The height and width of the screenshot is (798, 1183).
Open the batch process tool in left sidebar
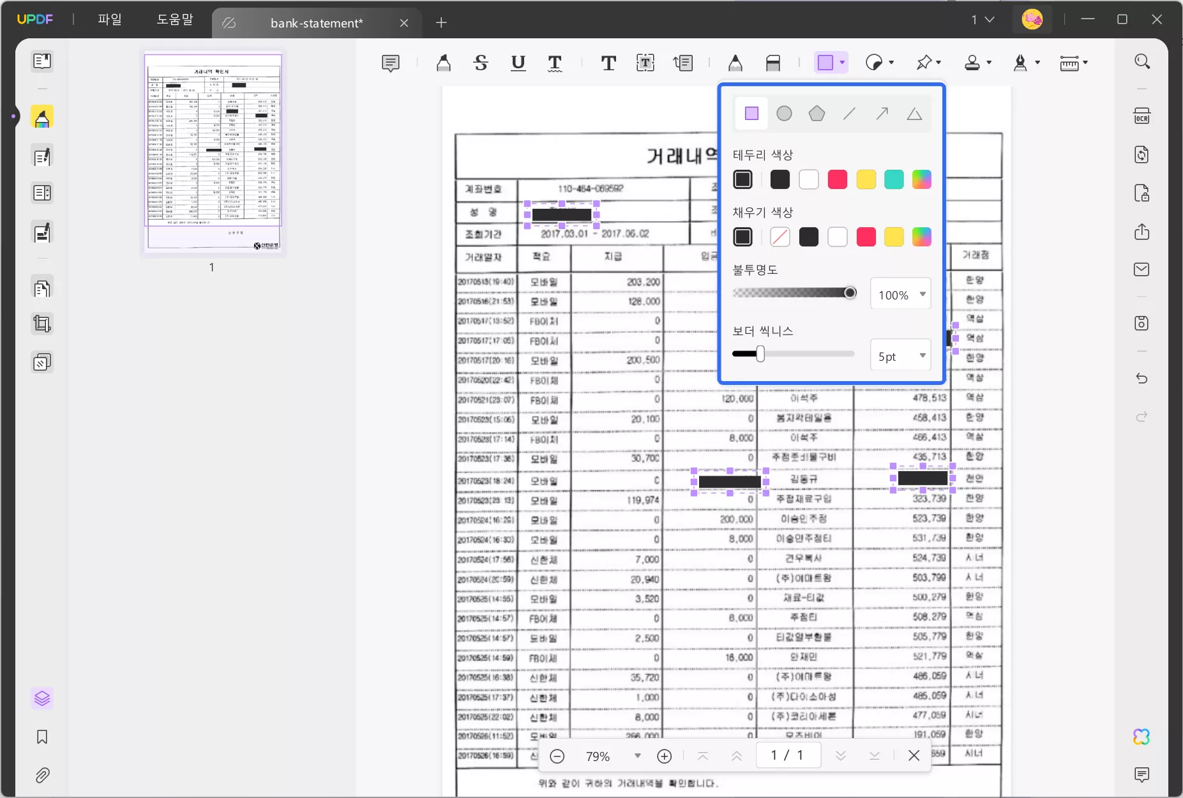(42, 363)
